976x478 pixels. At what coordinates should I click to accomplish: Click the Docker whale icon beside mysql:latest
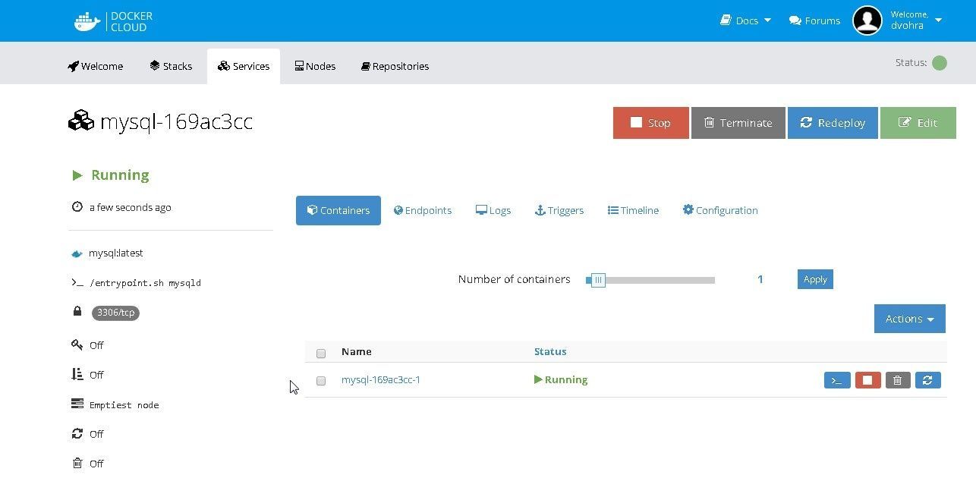(x=77, y=253)
